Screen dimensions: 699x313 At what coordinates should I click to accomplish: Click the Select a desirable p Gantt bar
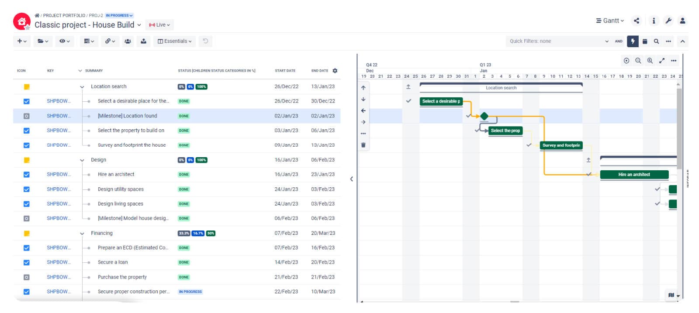point(441,101)
